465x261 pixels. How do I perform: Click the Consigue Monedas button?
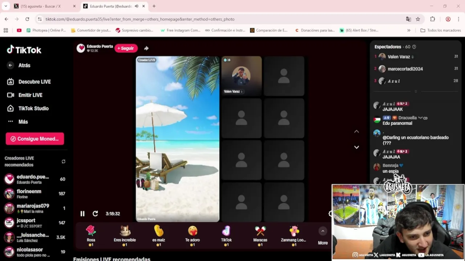[x=35, y=139]
